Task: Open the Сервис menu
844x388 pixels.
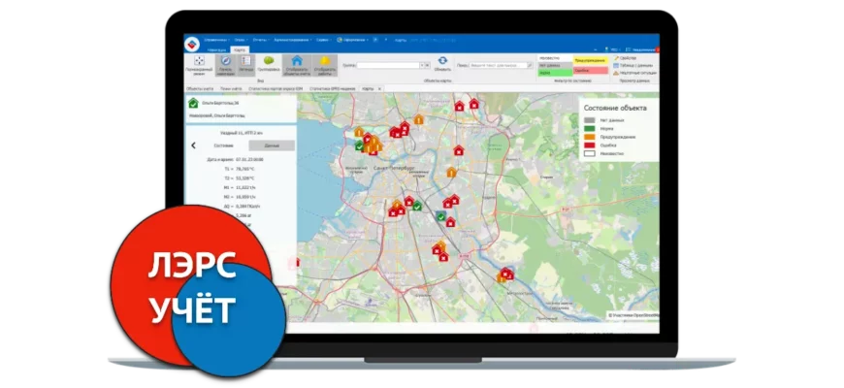Action: (x=323, y=40)
